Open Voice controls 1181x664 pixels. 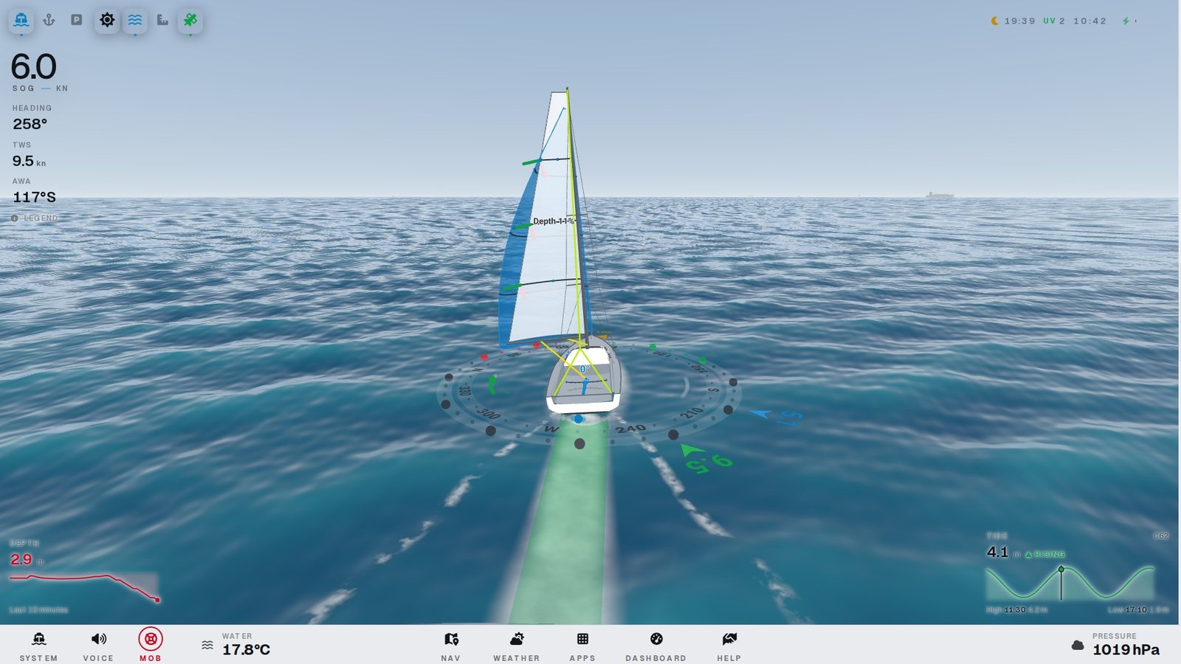click(98, 646)
